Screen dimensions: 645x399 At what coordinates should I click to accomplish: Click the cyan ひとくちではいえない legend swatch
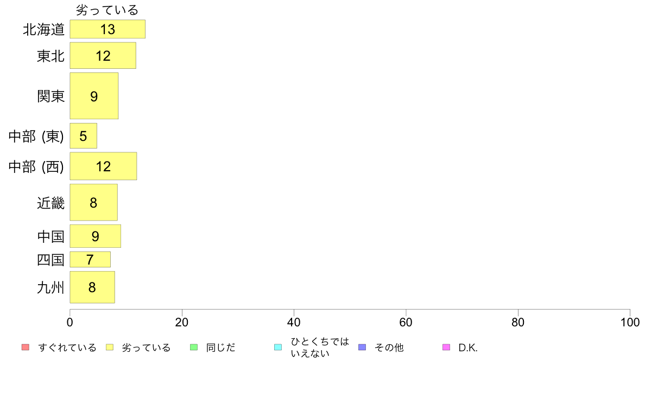(x=278, y=347)
